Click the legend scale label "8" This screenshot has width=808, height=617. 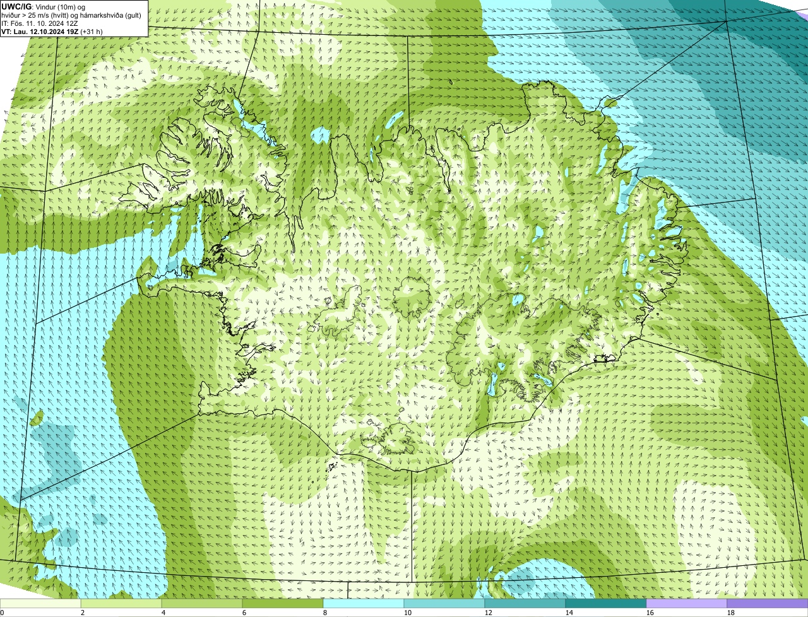325,613
